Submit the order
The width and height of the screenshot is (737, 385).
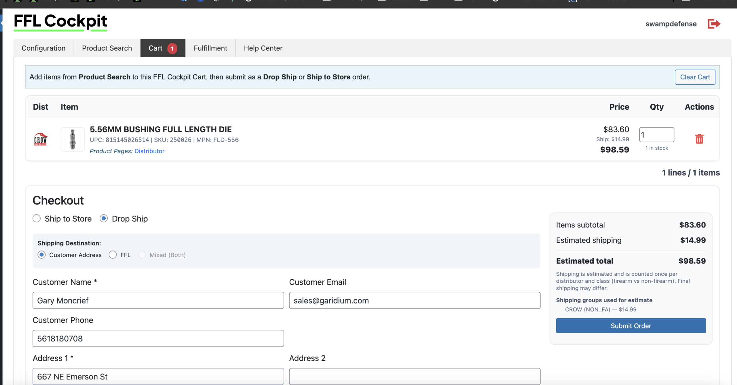click(x=630, y=326)
